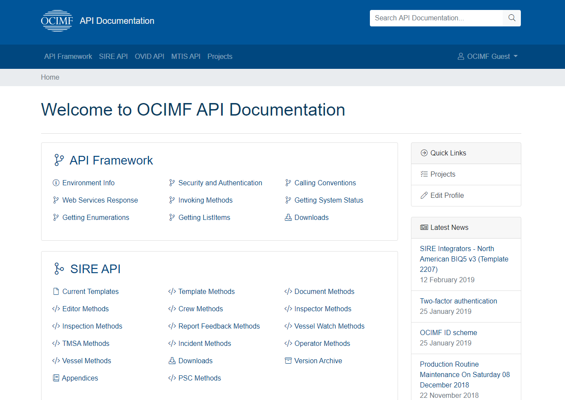
Task: Open the Invoking Methods link
Action: click(205, 200)
